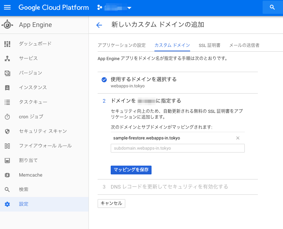Select 検索 sidebar entry
283x229 pixels.
tap(44, 189)
